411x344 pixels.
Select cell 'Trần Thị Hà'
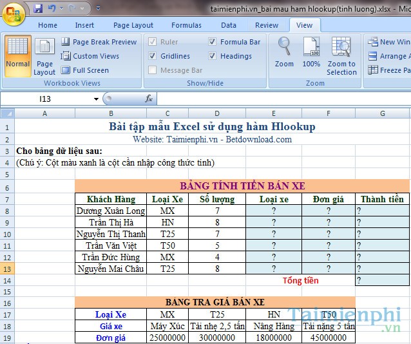pyautogui.click(x=111, y=222)
